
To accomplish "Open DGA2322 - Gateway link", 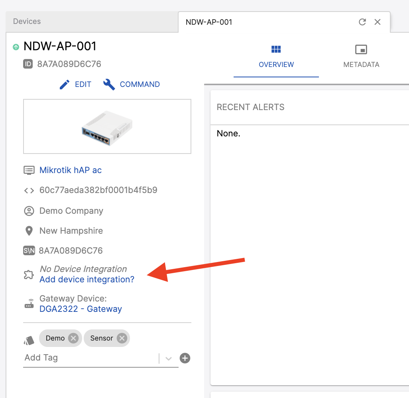I will point(81,309).
